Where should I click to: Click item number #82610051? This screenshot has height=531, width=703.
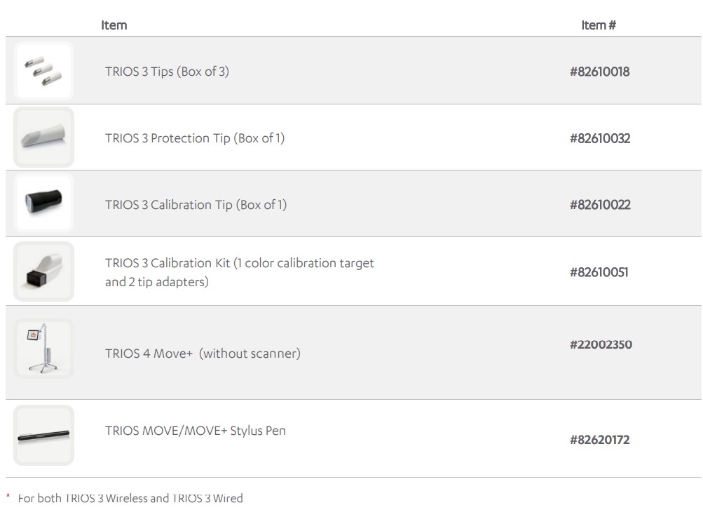599,272
